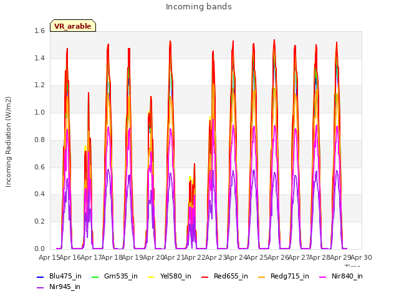This screenshot has width=399, height=299.
Task: Click the red Red655_in color marker
Action: [x=205, y=277]
